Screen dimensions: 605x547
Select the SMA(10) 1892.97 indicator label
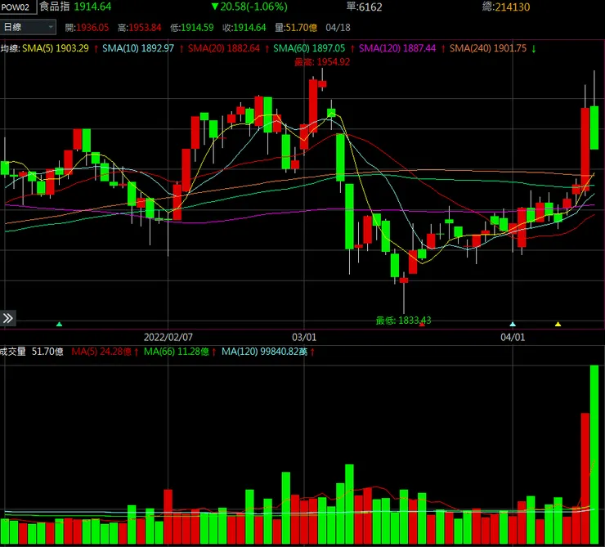click(138, 48)
